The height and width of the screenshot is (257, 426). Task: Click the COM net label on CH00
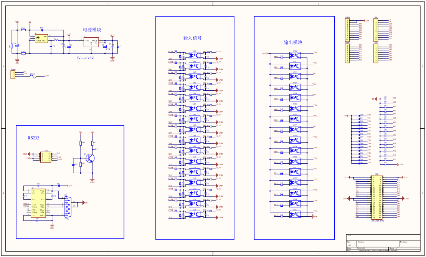(367, 20)
